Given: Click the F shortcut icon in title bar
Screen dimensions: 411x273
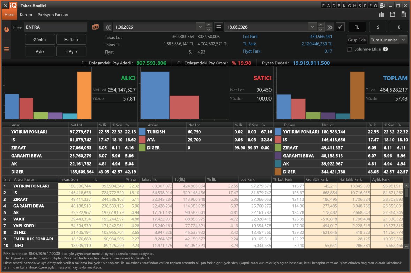Looking at the screenshot, I should tap(323, 6).
